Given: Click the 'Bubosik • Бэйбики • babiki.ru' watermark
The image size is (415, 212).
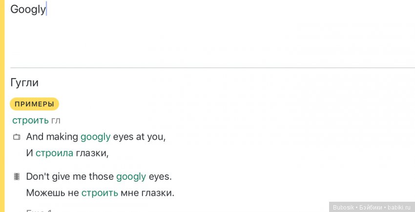Looking at the screenshot, I should pyautogui.click(x=372, y=207).
